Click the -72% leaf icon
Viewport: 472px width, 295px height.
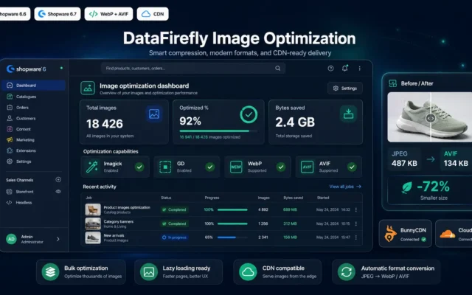tap(407, 187)
